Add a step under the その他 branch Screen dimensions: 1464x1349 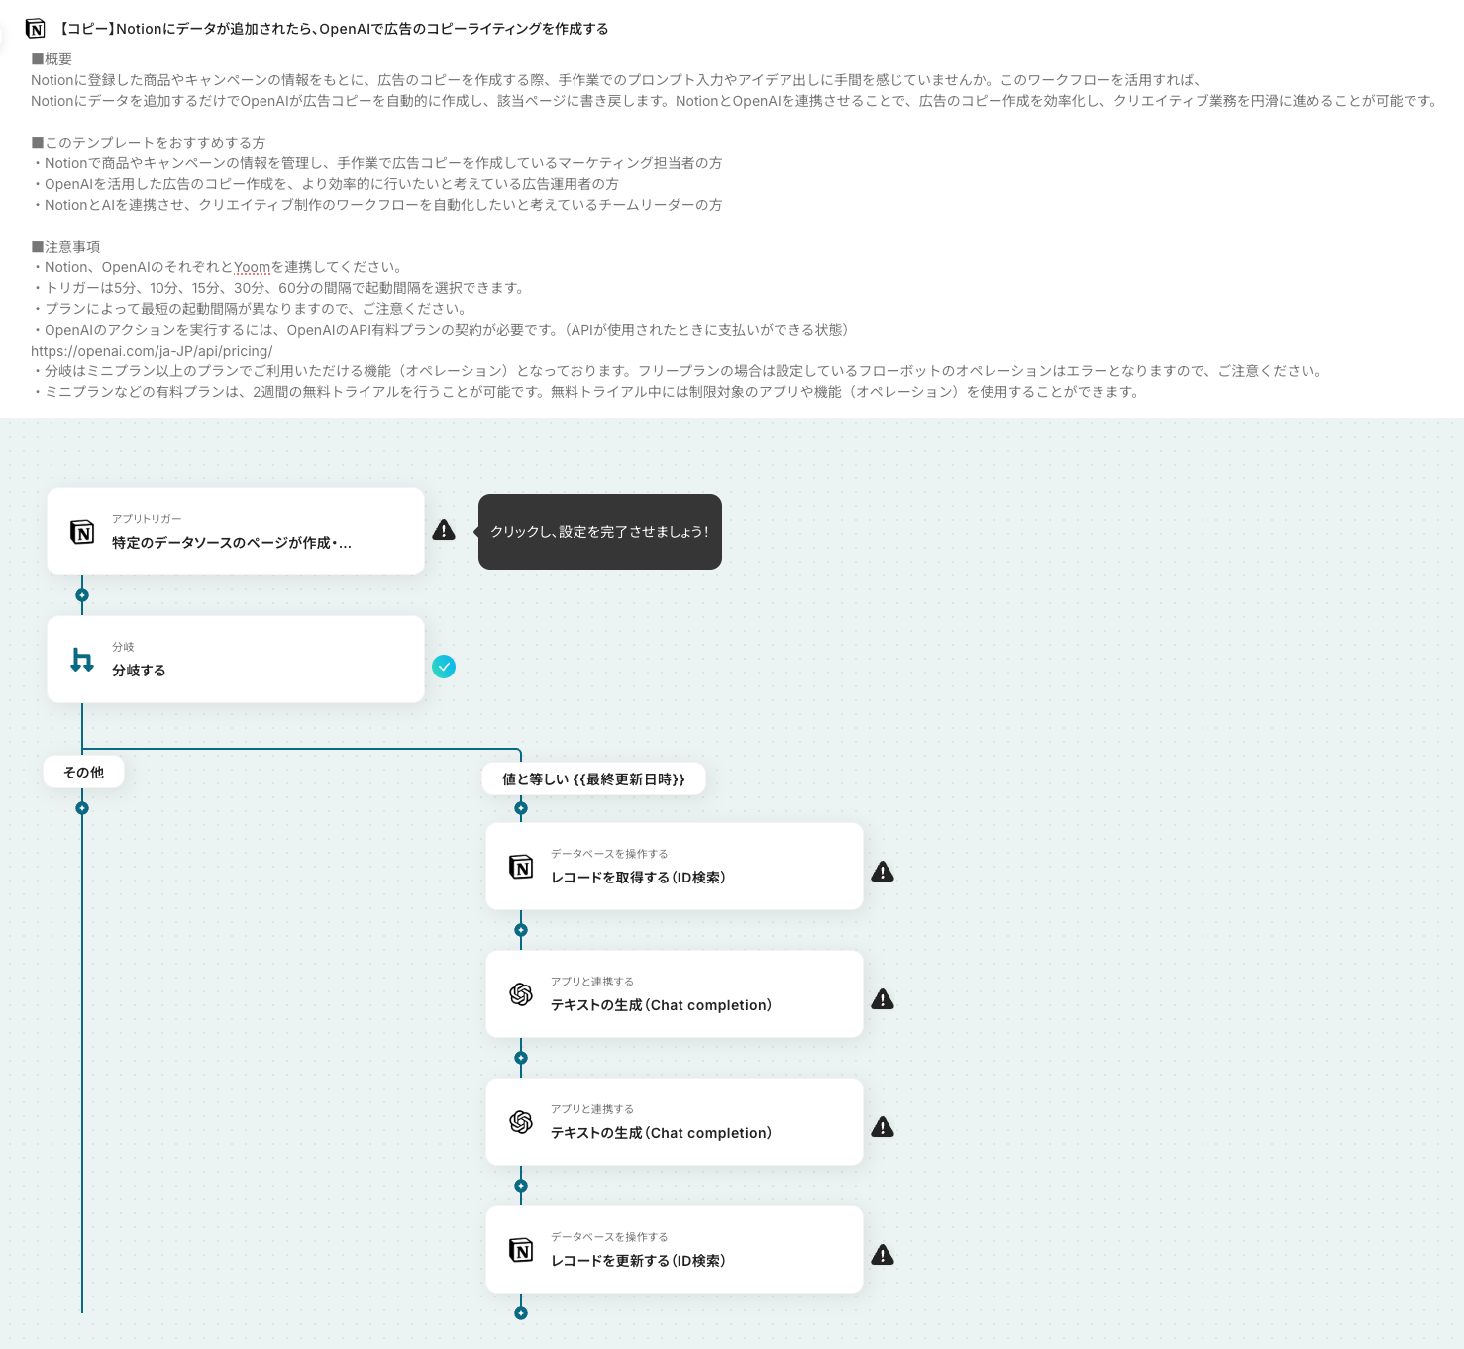click(82, 808)
